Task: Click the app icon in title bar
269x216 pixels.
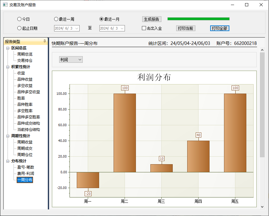Action: pos(5,5)
